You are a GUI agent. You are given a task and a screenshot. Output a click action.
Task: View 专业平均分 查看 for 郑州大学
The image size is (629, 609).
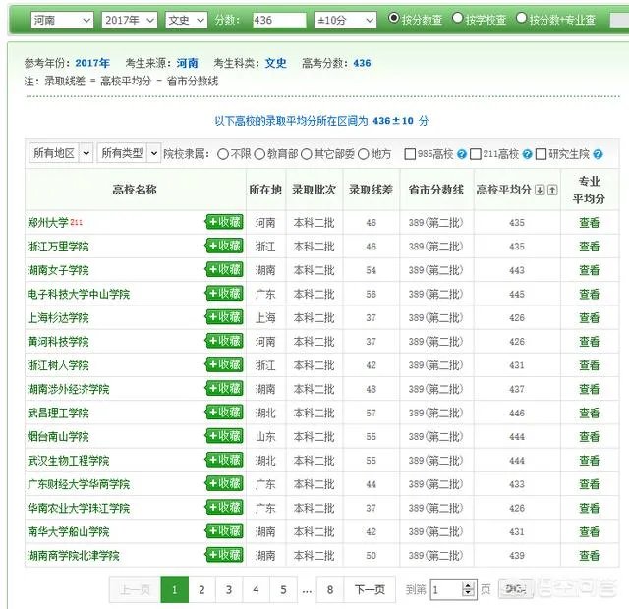(x=589, y=222)
